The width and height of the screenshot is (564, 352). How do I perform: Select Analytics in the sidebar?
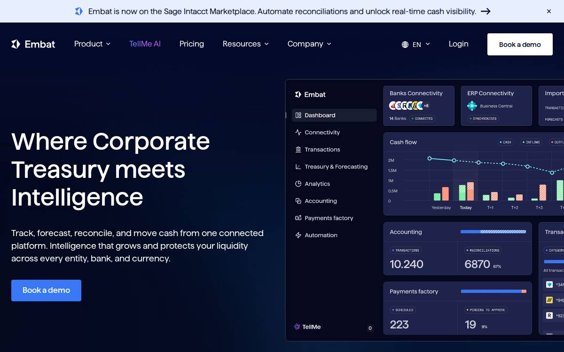(x=334, y=184)
